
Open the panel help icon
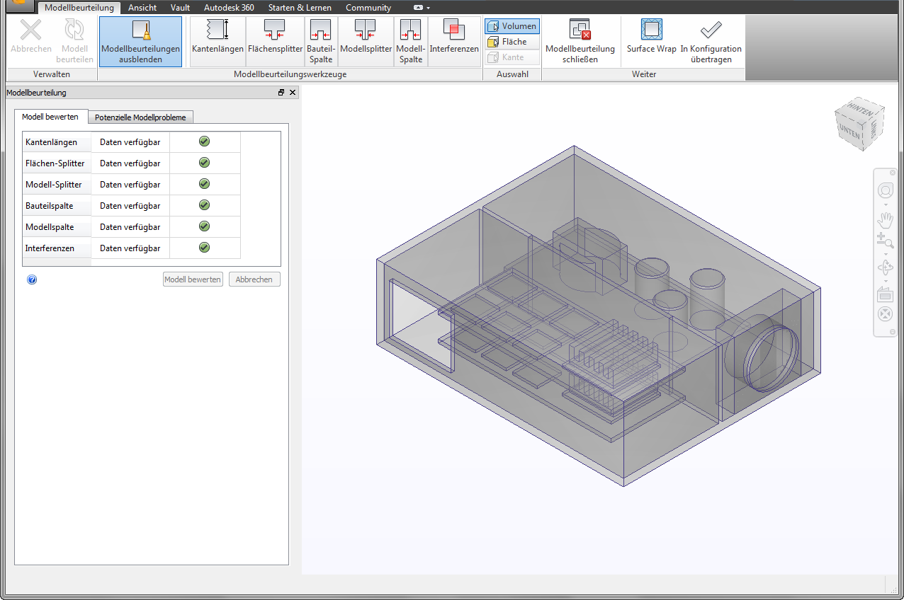pos(32,279)
